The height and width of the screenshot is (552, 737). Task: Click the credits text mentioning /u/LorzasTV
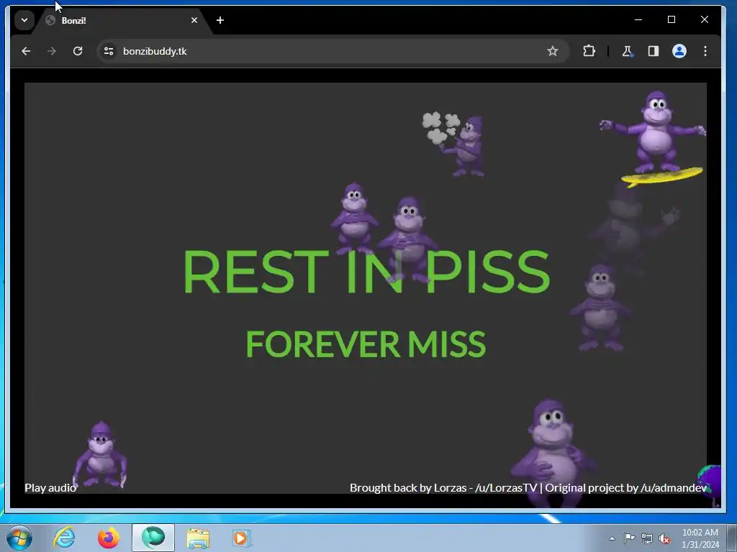pyautogui.click(x=528, y=488)
